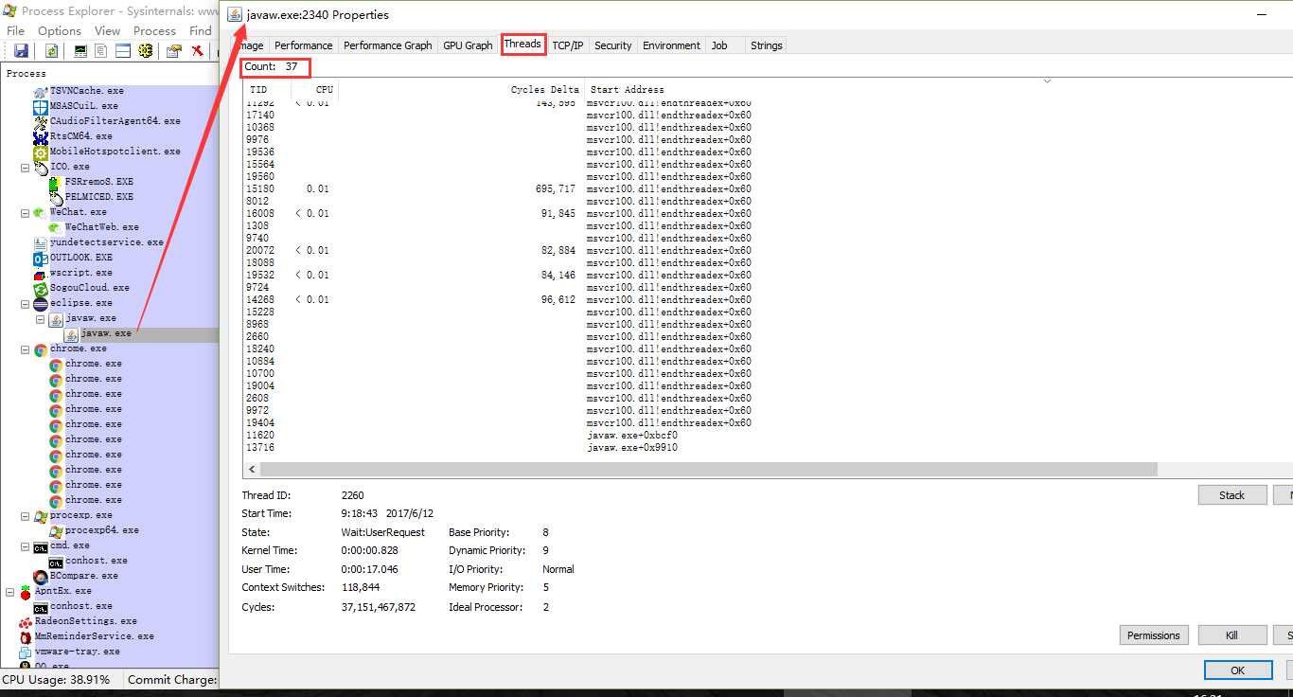Open the View menu
1293x697 pixels.
click(107, 30)
